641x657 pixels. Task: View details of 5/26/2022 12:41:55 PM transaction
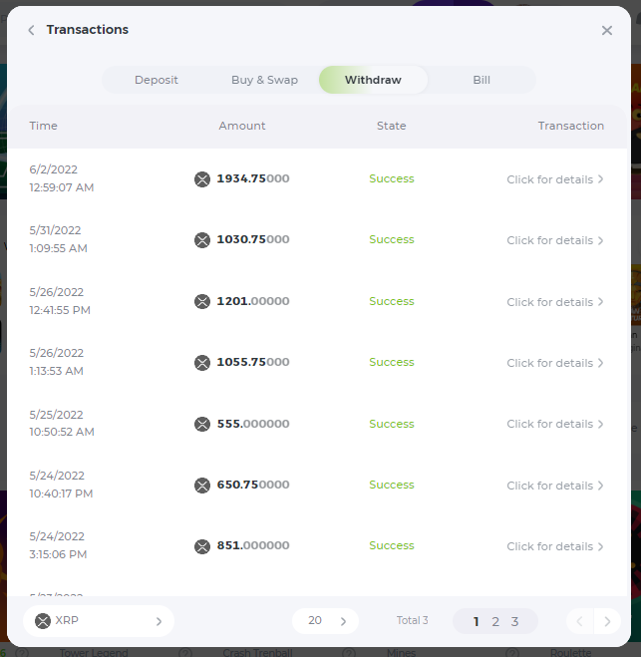pos(554,302)
